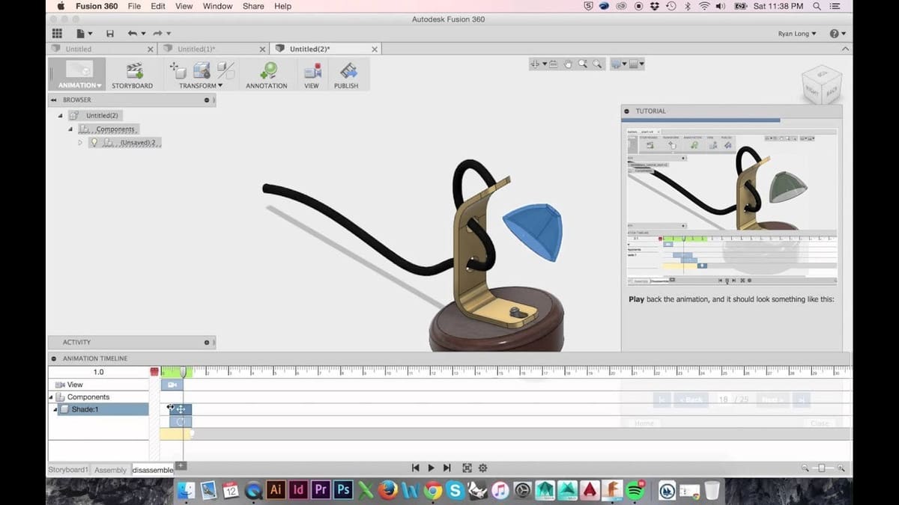
Task: Click the Undo arrow
Action: click(133, 34)
